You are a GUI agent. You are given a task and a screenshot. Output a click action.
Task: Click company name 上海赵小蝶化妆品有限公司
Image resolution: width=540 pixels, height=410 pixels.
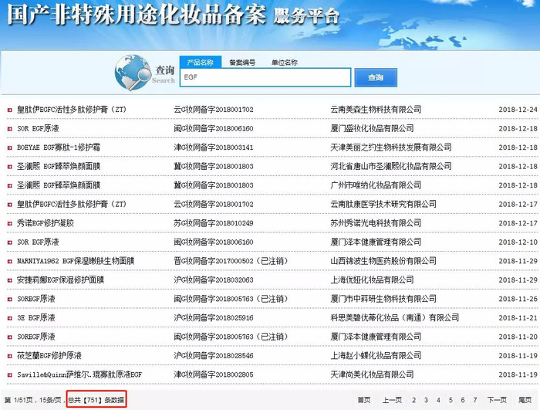coord(376,356)
